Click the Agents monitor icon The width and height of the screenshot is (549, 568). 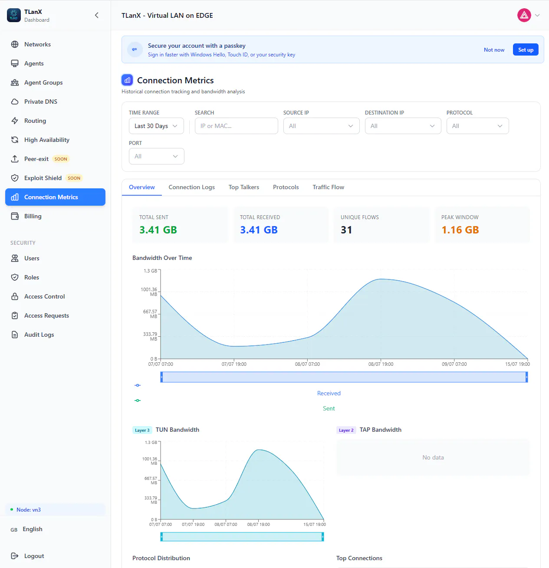tap(15, 63)
